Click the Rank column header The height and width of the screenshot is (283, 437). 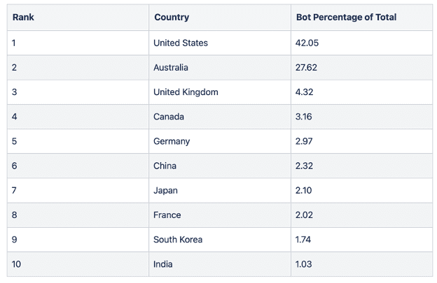click(78, 17)
